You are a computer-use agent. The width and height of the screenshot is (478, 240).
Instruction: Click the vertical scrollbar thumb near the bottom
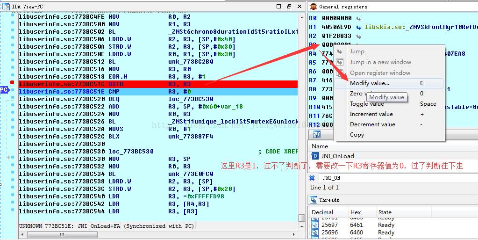(301, 218)
